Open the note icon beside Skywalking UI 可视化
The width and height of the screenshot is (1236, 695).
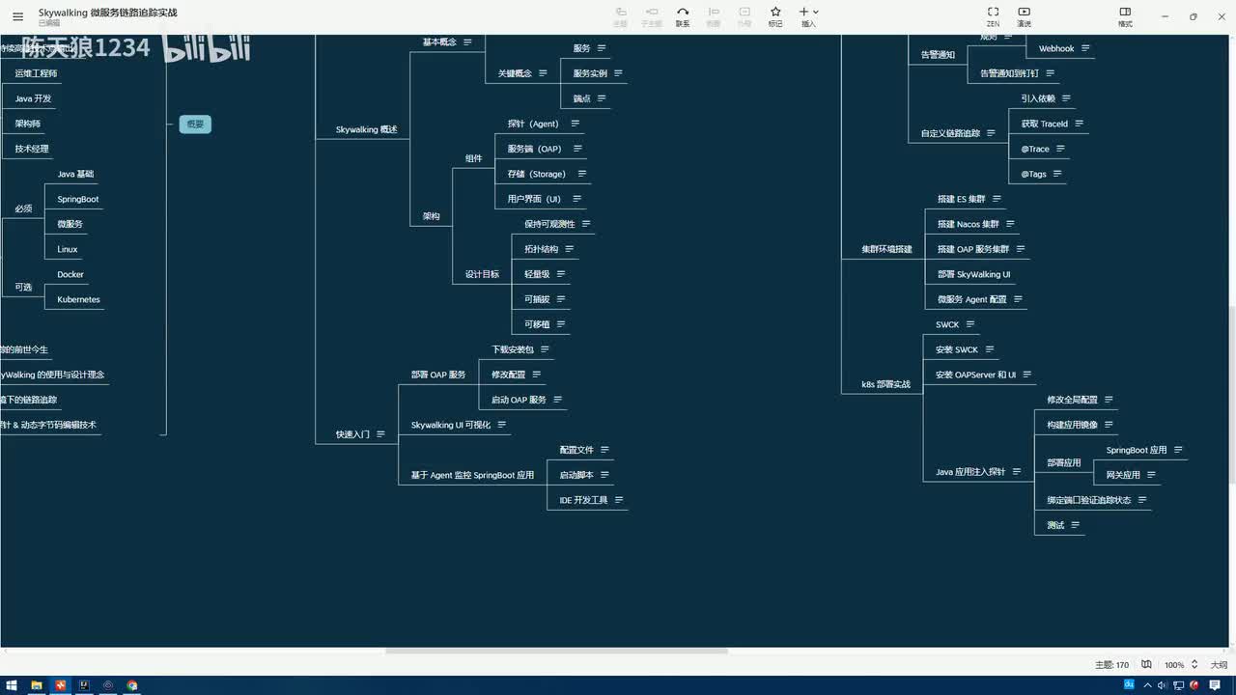502,425
